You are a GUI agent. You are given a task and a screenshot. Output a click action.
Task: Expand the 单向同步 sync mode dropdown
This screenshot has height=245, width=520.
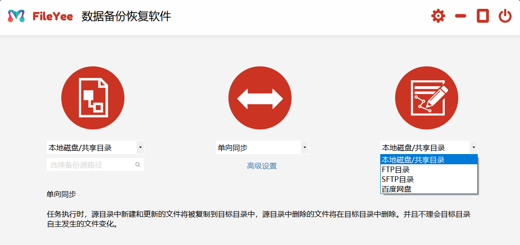click(x=262, y=148)
